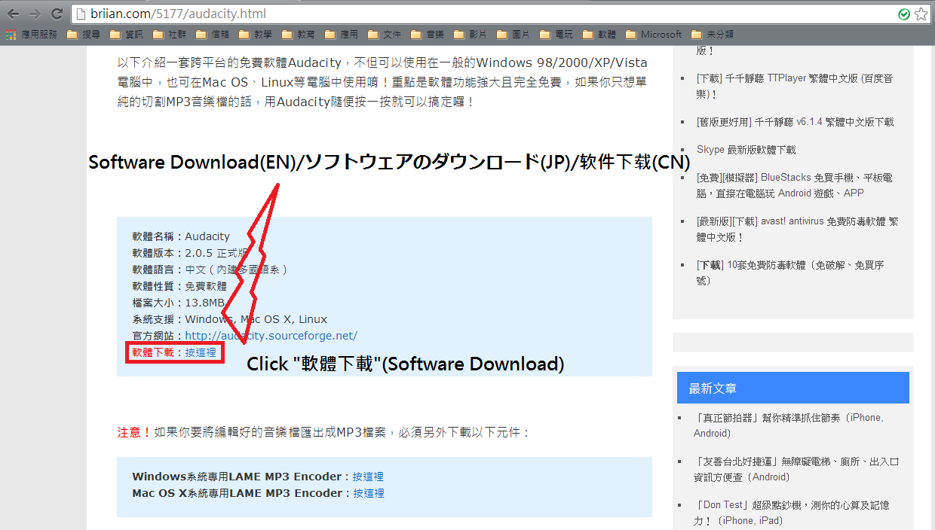Open 「真正節拍器」 recent article link
Image resolution: width=935 pixels, height=530 pixels.
click(x=789, y=425)
